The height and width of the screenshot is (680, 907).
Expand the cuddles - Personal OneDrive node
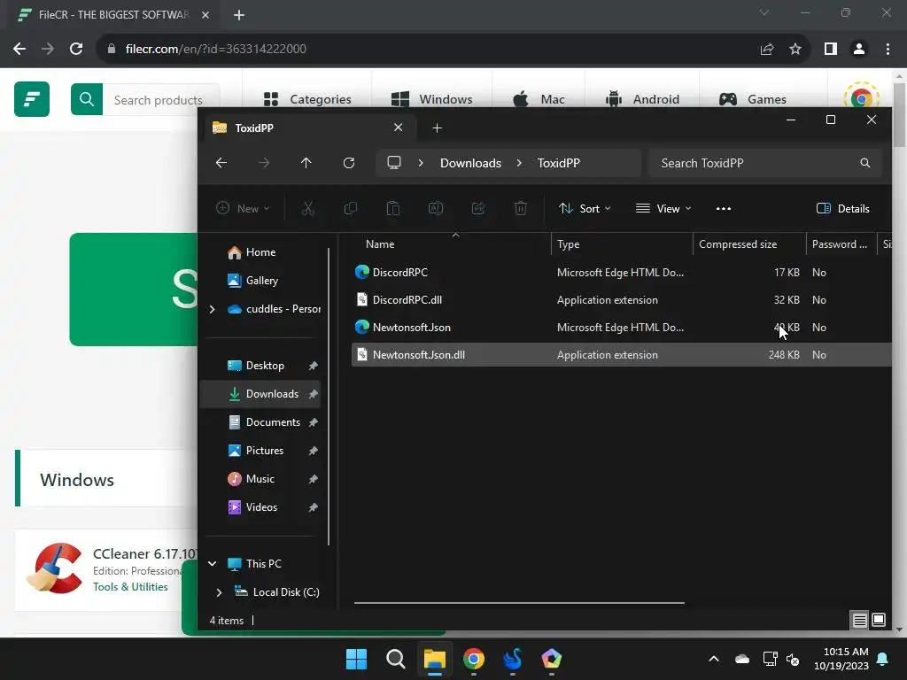pyautogui.click(x=213, y=309)
